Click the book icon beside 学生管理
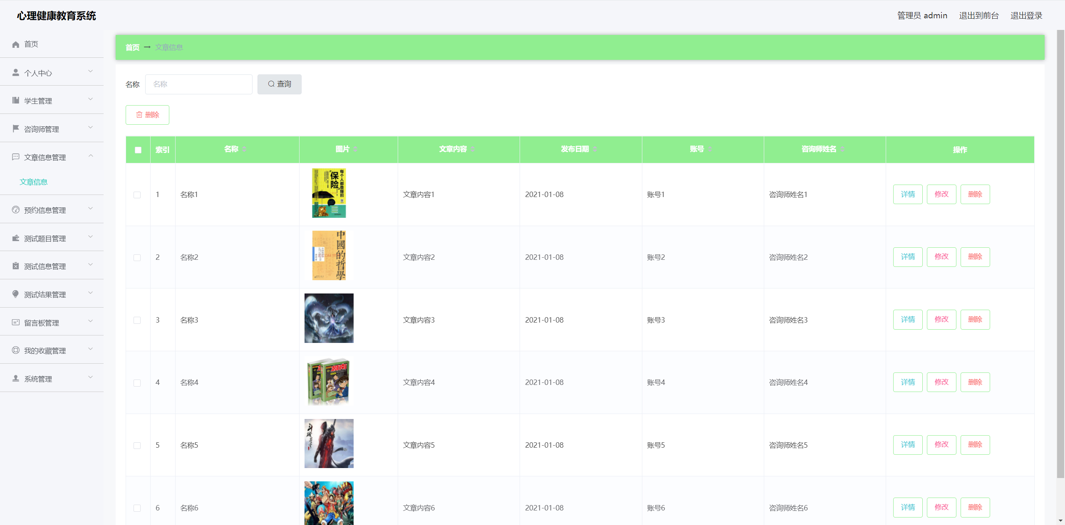This screenshot has height=525, width=1065. (16, 101)
